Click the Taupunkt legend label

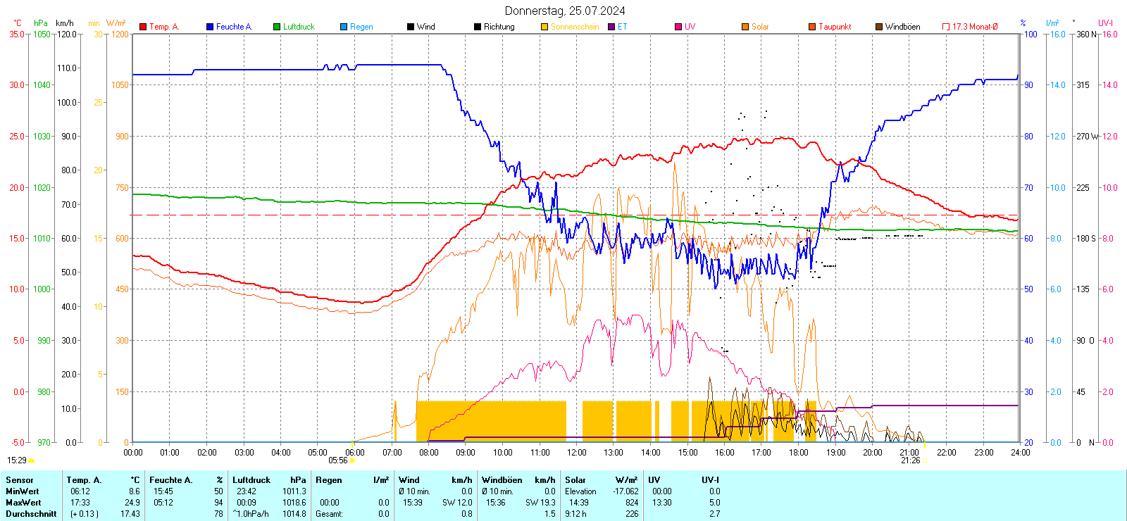[x=835, y=27]
